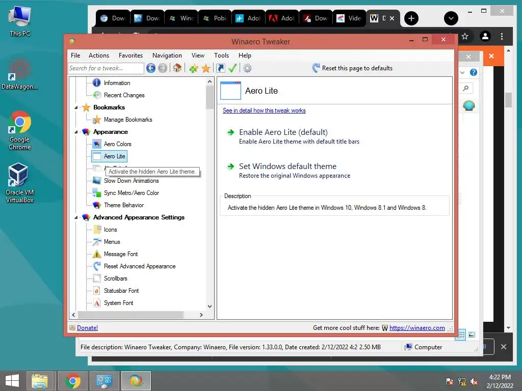The image size is (522, 391).
Task: Click the Donate! link
Action: point(87,328)
